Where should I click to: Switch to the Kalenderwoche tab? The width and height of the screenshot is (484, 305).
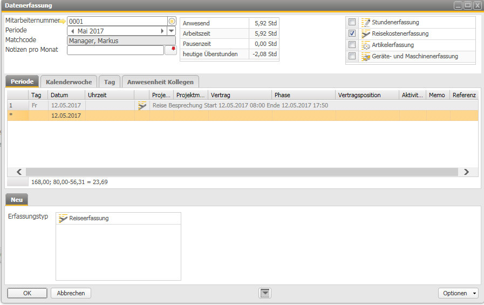click(x=69, y=82)
